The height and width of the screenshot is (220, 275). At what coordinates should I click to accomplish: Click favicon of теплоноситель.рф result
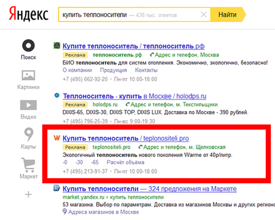pyautogui.click(x=57, y=46)
